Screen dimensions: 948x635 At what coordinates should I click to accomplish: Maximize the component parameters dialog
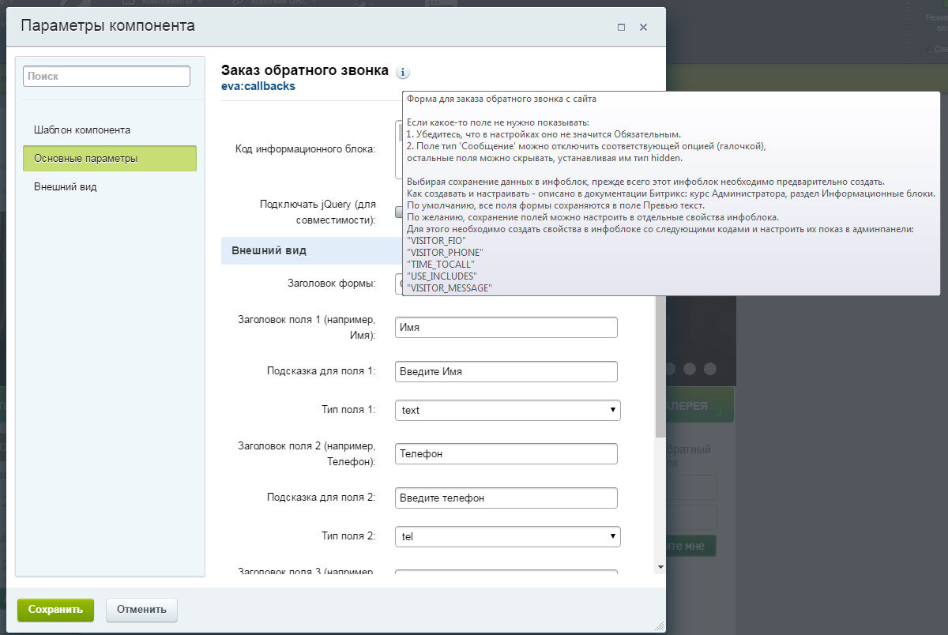coord(621,27)
